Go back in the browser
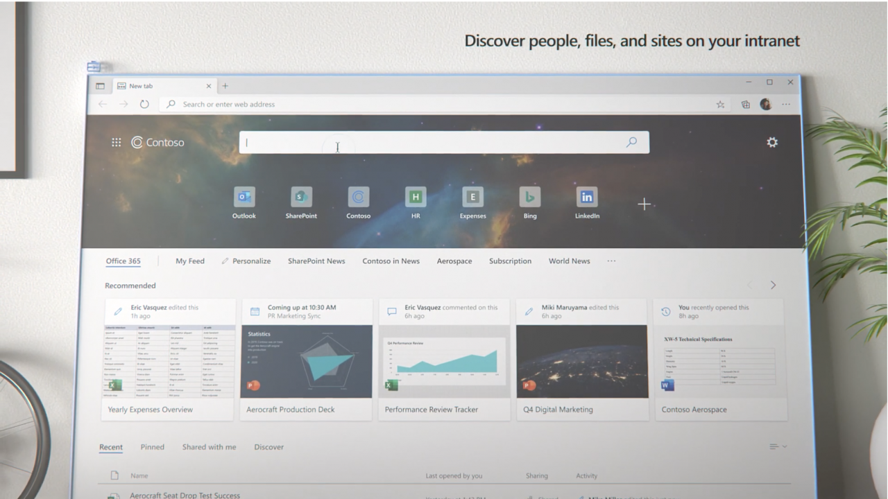The image size is (888, 499). point(103,104)
